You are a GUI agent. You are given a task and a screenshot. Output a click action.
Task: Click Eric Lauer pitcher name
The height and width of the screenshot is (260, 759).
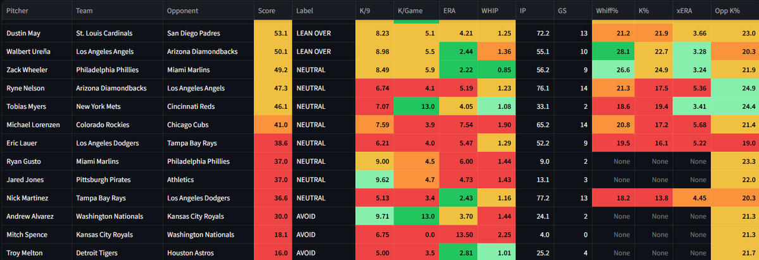[36, 144]
